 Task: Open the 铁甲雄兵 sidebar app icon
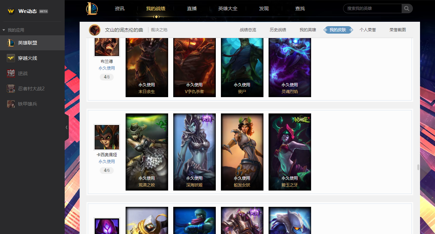pos(11,104)
